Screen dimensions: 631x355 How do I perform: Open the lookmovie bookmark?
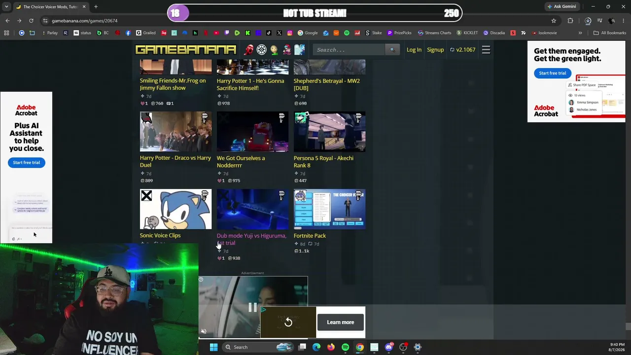pos(544,33)
